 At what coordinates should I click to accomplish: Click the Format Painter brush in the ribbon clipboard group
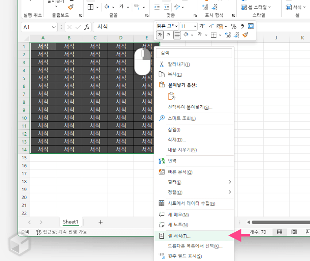(x=71, y=7)
